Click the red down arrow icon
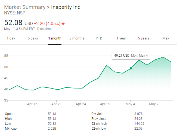The width and height of the screenshot is (177, 131). (63, 23)
